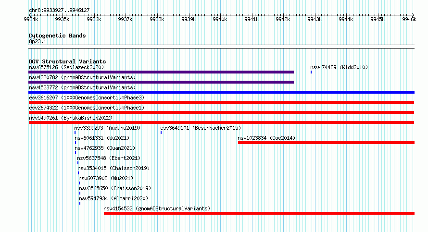Viewport: 428px width, 232px height.
Task: Click nsv1023834 (Coe2014) variant label
Action: click(266, 138)
